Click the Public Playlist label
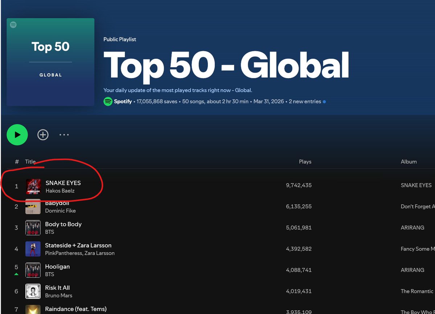 [x=120, y=40]
